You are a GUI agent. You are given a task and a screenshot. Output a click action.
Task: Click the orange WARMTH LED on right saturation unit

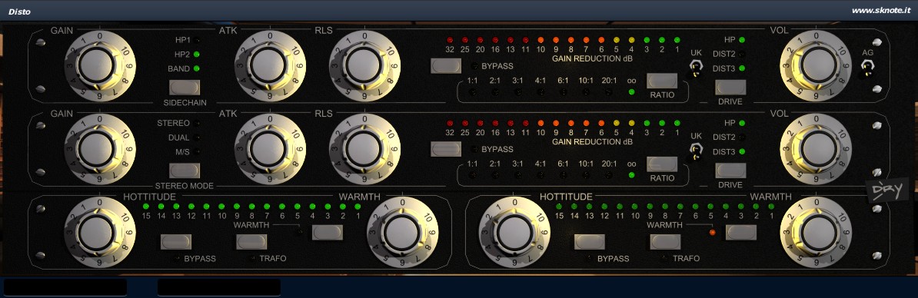click(713, 233)
